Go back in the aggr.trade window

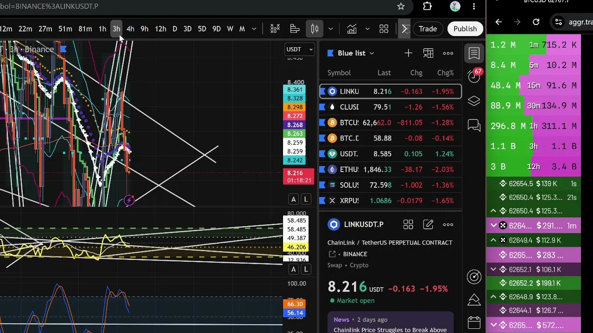tap(498, 22)
